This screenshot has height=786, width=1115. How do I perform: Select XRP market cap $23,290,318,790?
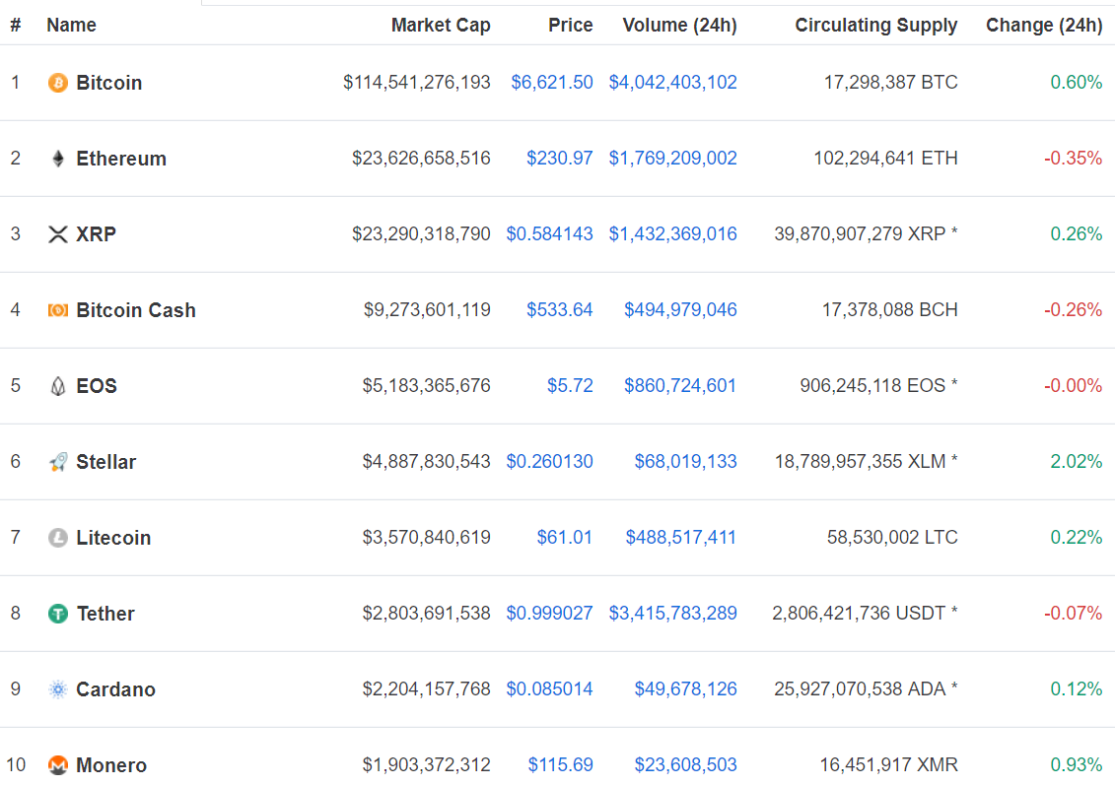(x=421, y=234)
